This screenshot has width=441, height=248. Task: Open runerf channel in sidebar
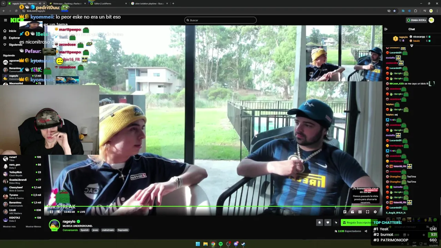22,158
